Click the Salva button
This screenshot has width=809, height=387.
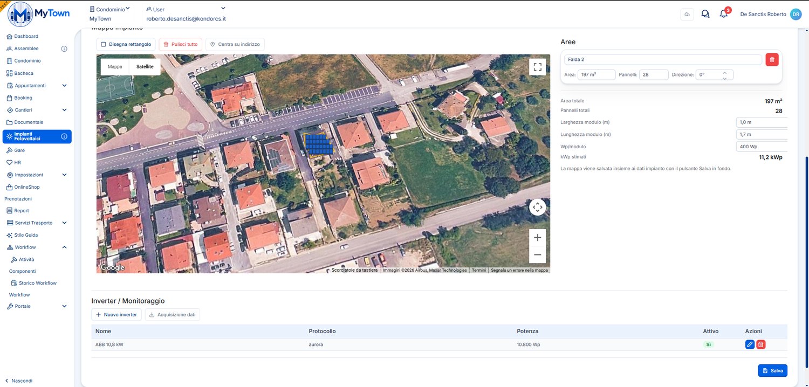(x=772, y=371)
